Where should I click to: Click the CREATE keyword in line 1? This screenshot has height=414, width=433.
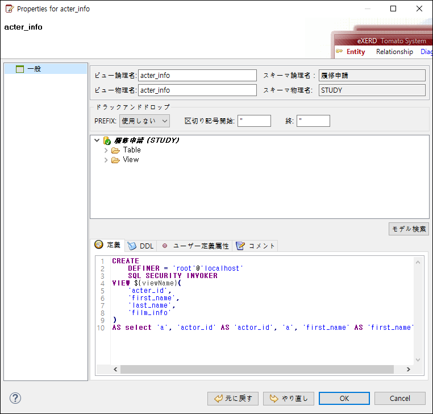click(126, 261)
